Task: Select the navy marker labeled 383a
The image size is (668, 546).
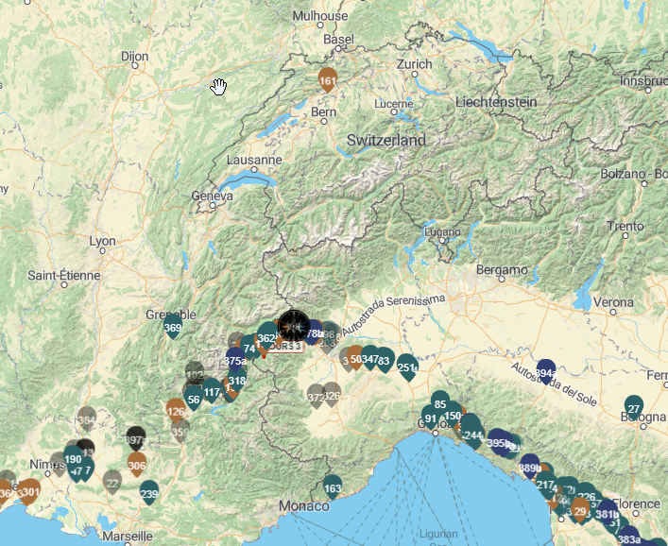Action: (x=628, y=538)
